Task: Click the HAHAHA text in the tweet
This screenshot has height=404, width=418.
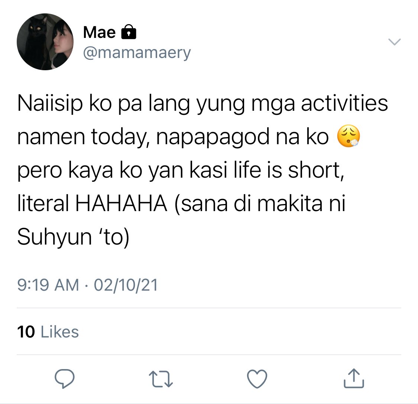Action: (121, 204)
